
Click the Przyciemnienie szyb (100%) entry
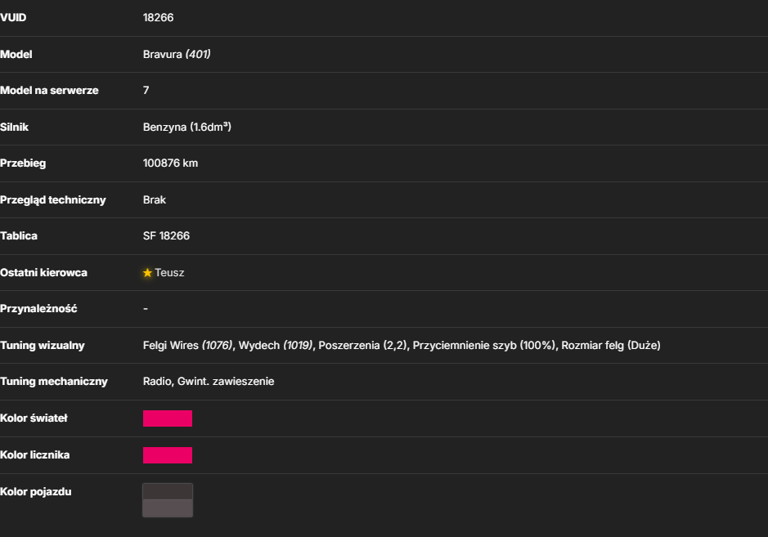(484, 345)
